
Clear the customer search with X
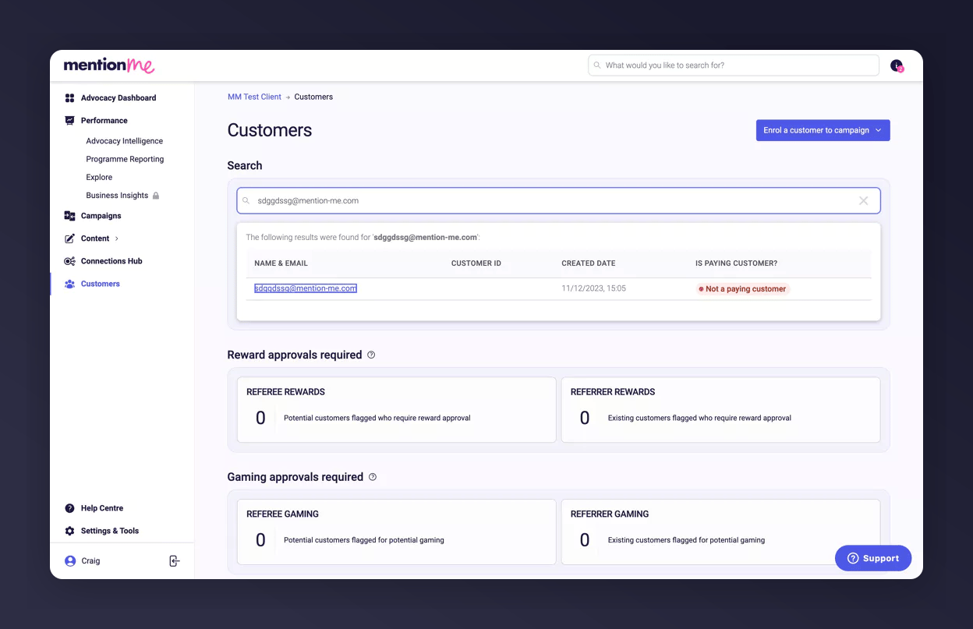(x=864, y=201)
